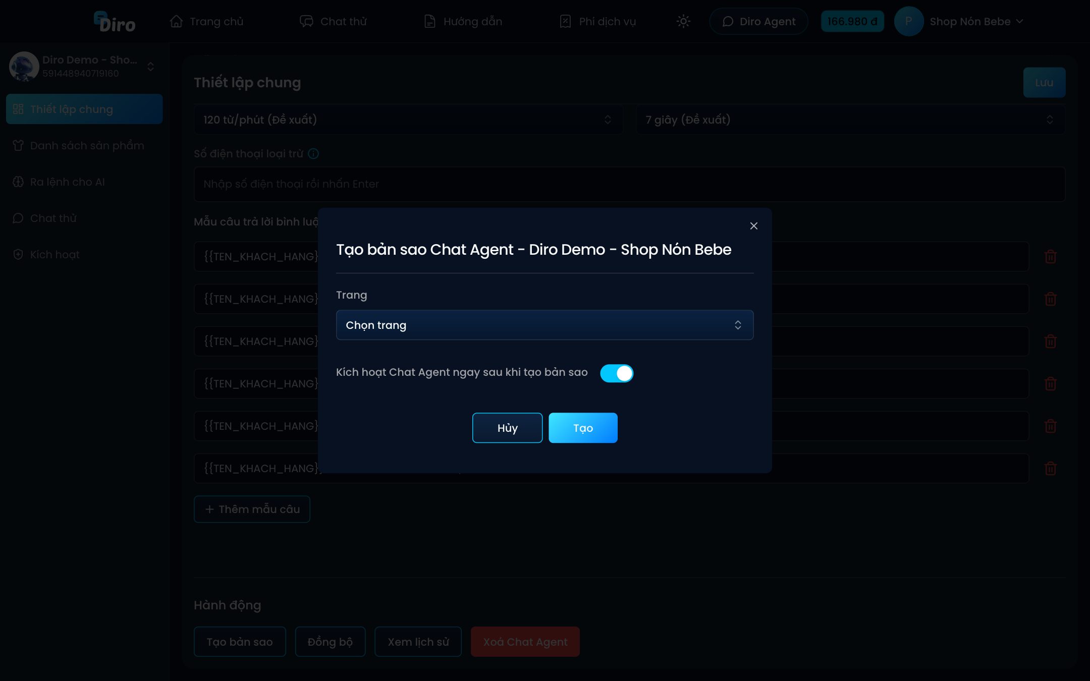Open Chat thử in sidebar

point(84,218)
